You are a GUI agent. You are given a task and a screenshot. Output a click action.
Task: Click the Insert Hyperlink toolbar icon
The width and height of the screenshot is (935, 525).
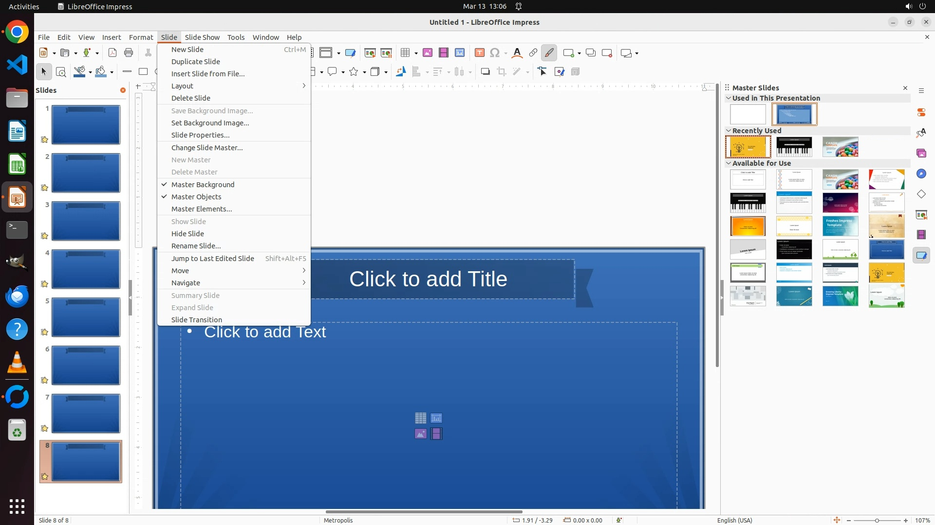point(533,53)
